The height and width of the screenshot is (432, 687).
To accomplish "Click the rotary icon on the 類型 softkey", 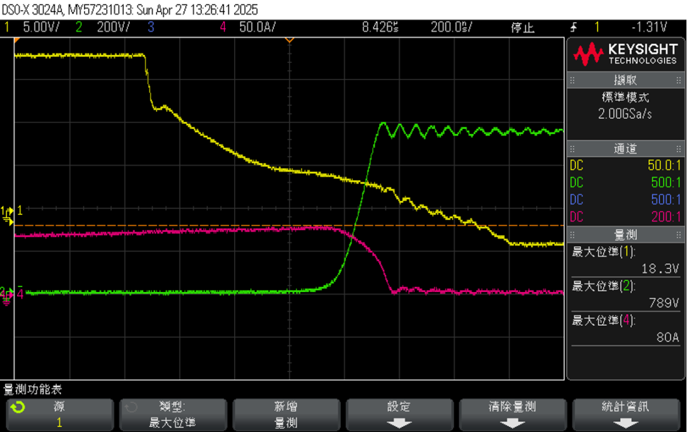I will (131, 407).
